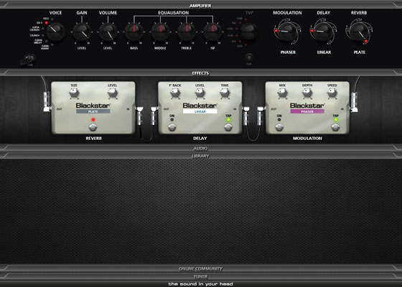
Task: Tap the Delay pedal TAP footswitch
Action: point(228,127)
